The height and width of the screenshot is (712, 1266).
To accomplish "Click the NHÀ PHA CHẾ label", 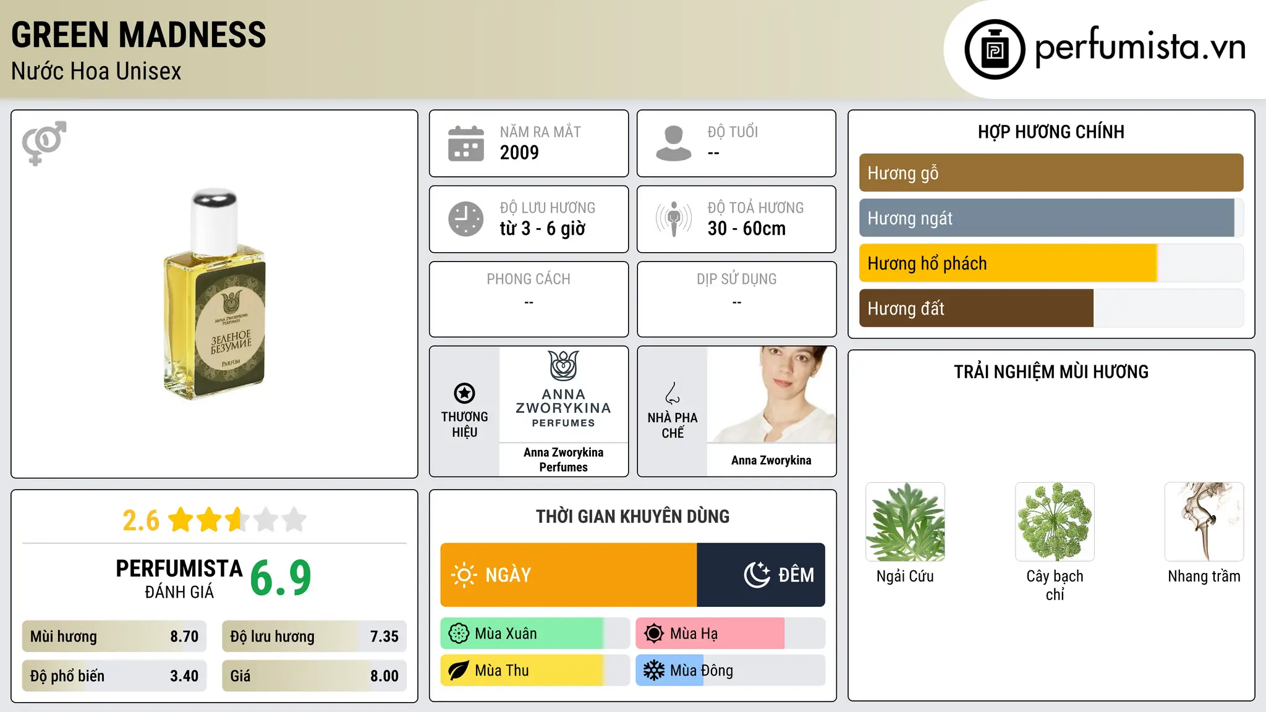I will click(673, 425).
